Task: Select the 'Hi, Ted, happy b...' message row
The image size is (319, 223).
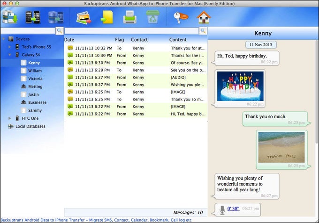Action: click(136, 114)
